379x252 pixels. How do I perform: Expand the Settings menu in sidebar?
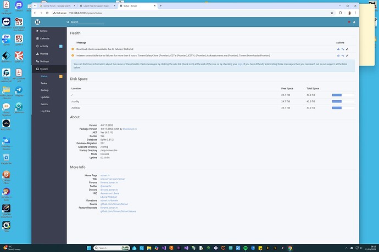click(x=45, y=61)
